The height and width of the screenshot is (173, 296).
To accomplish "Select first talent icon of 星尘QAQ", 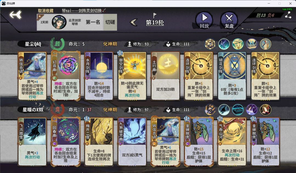I will pyautogui.click(x=210, y=44).
